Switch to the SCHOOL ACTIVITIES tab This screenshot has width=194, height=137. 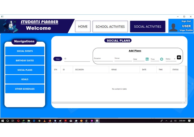(110, 27)
